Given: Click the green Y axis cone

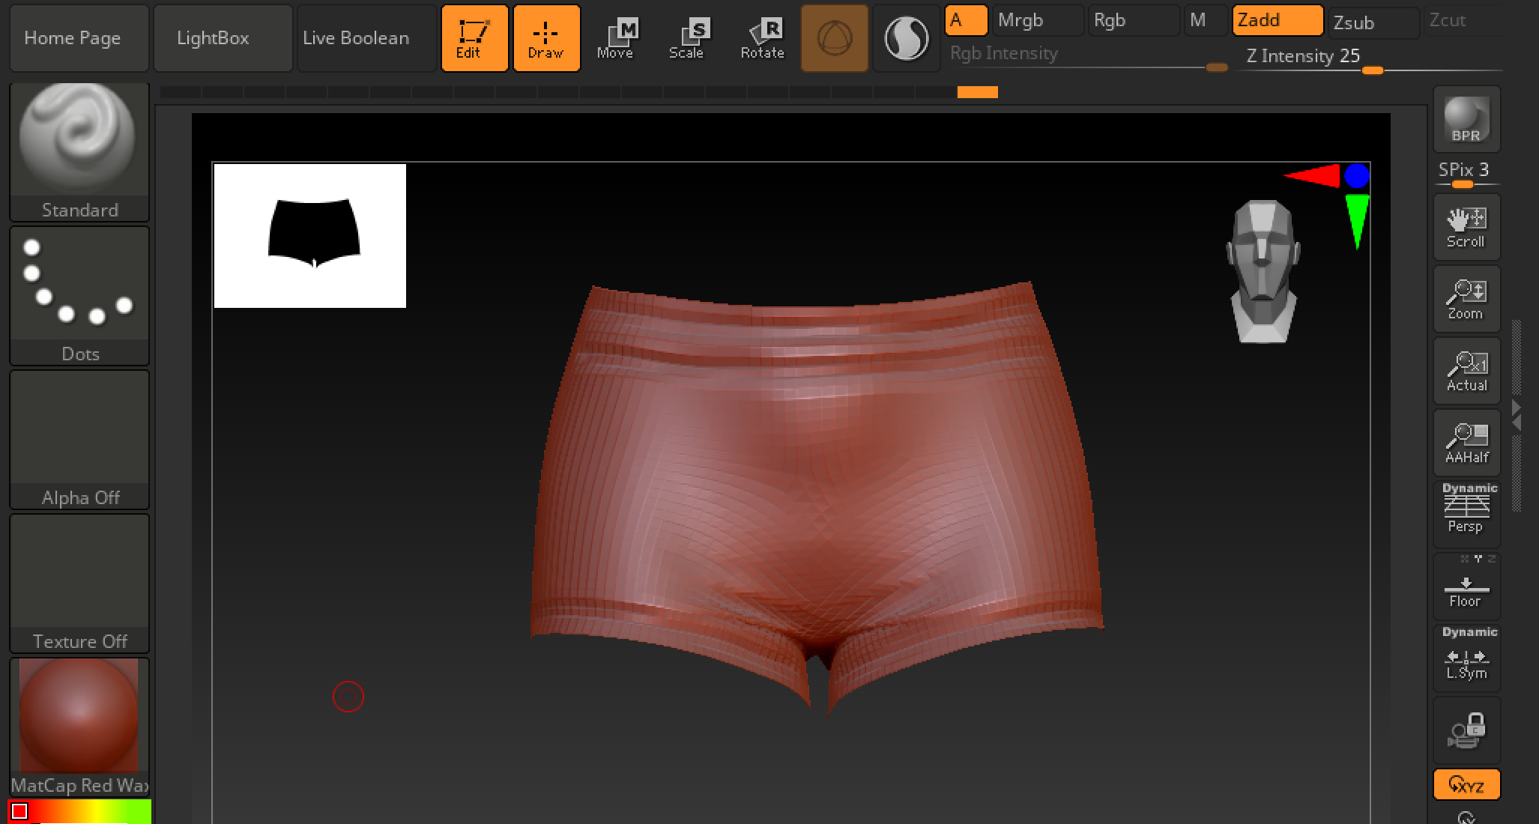Looking at the screenshot, I should (x=1357, y=222).
